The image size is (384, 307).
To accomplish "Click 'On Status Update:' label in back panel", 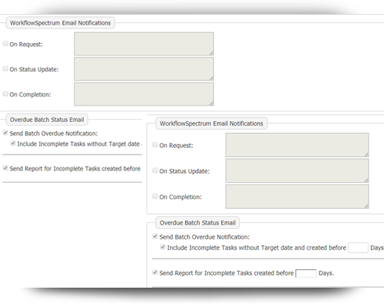I will (x=34, y=69).
